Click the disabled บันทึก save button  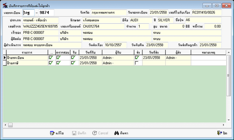pos(79,133)
